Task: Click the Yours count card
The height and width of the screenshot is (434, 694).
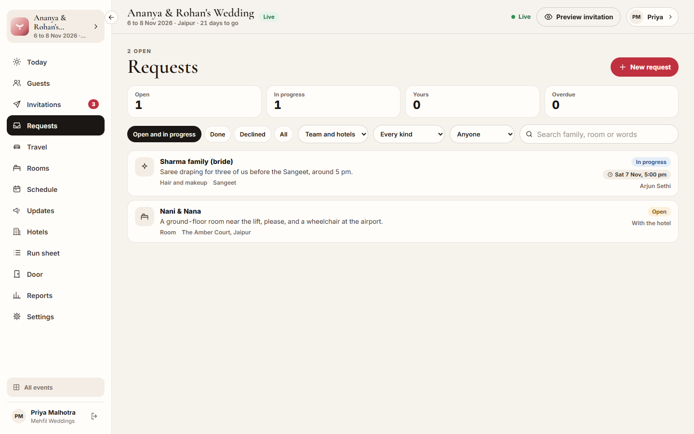Action: (x=472, y=101)
